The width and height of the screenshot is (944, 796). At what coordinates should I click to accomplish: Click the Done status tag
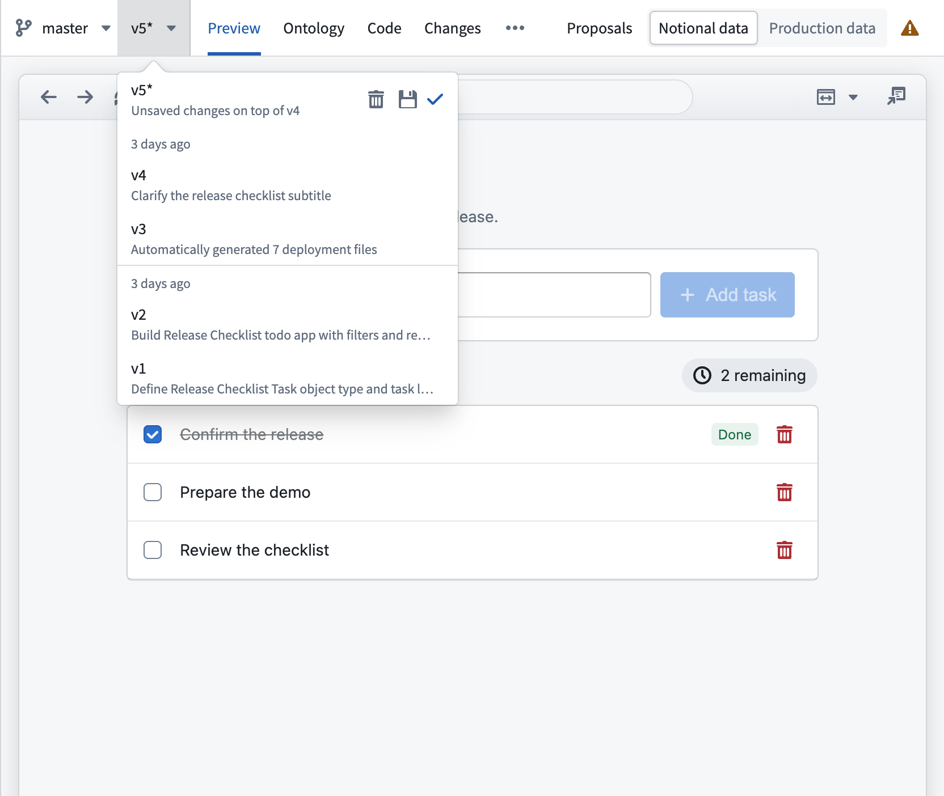pos(735,434)
